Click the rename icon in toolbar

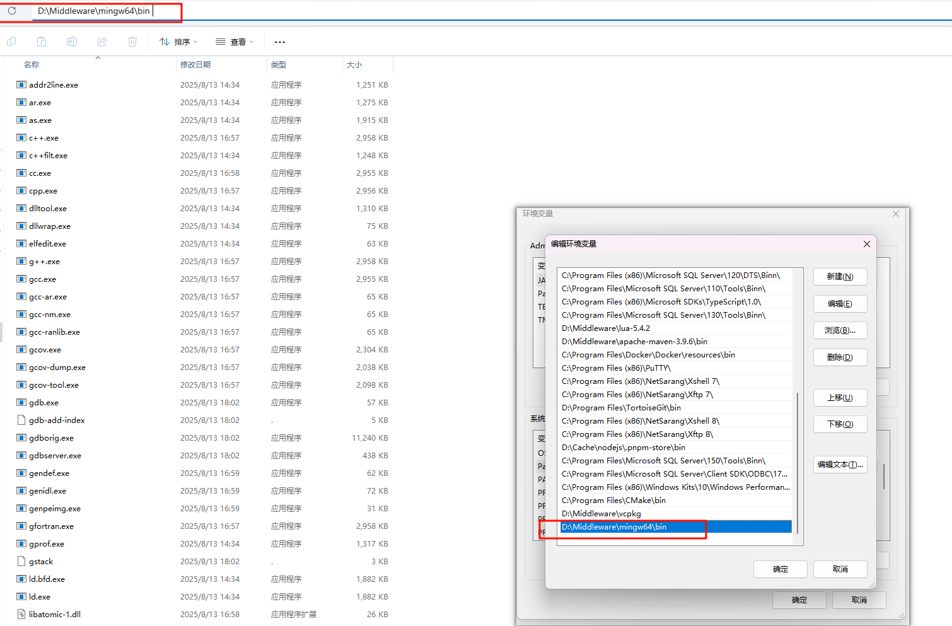point(72,42)
